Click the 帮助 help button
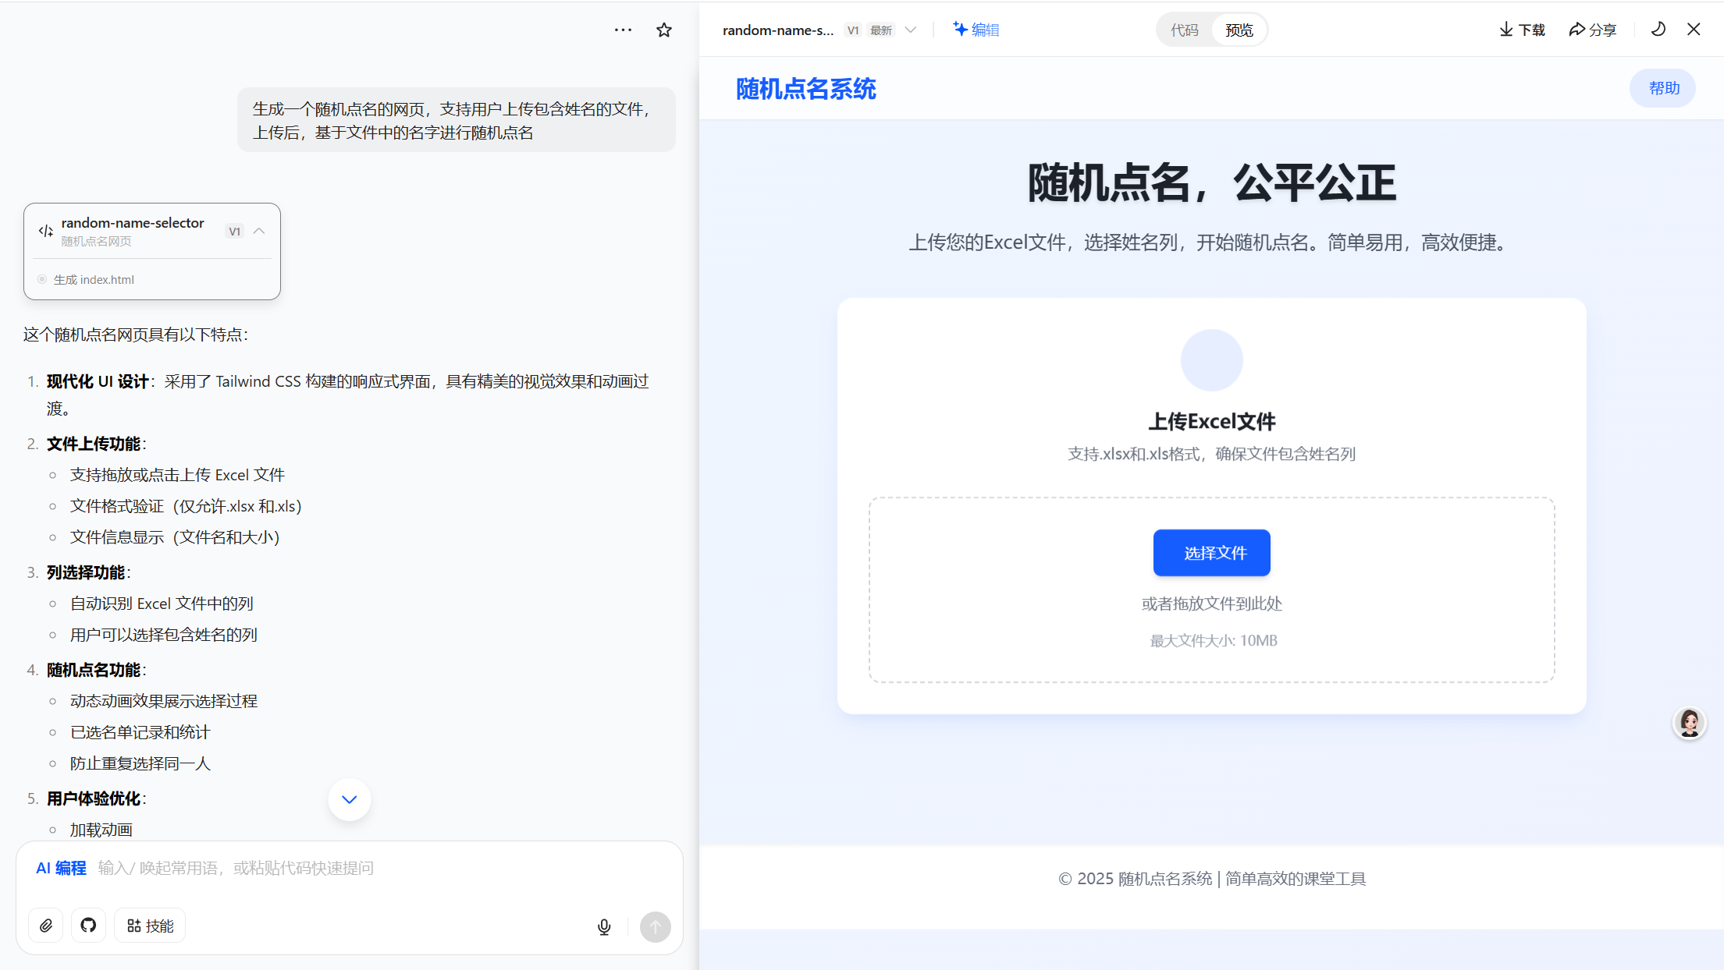 tap(1663, 88)
